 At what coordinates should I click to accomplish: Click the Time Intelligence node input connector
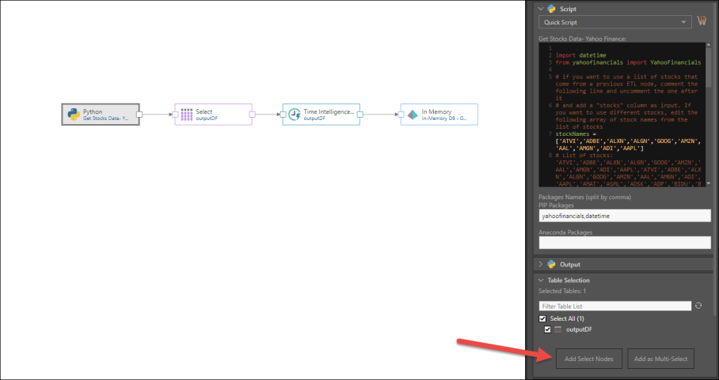pos(283,115)
